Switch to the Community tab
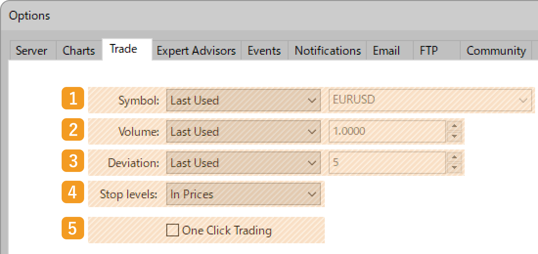 tap(496, 51)
